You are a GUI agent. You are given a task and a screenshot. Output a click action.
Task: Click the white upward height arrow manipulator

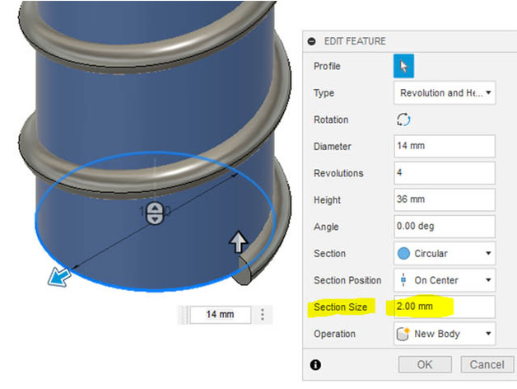[238, 241]
